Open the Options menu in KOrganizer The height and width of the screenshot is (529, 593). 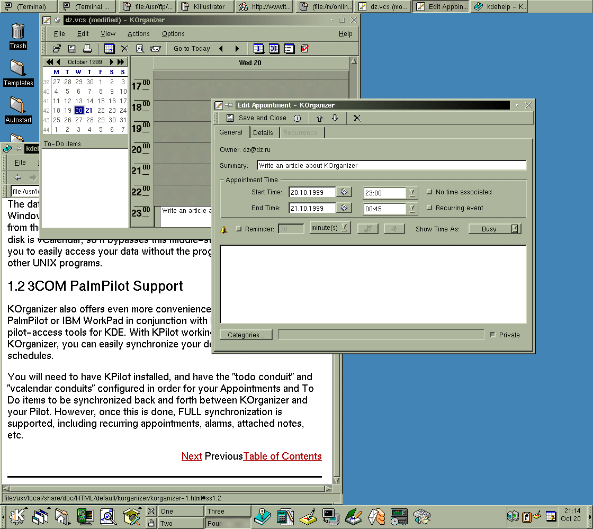(173, 34)
